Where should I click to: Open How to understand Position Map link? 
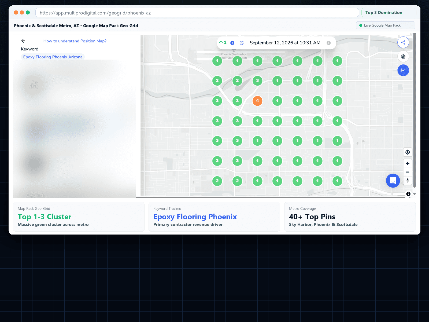[x=75, y=41]
